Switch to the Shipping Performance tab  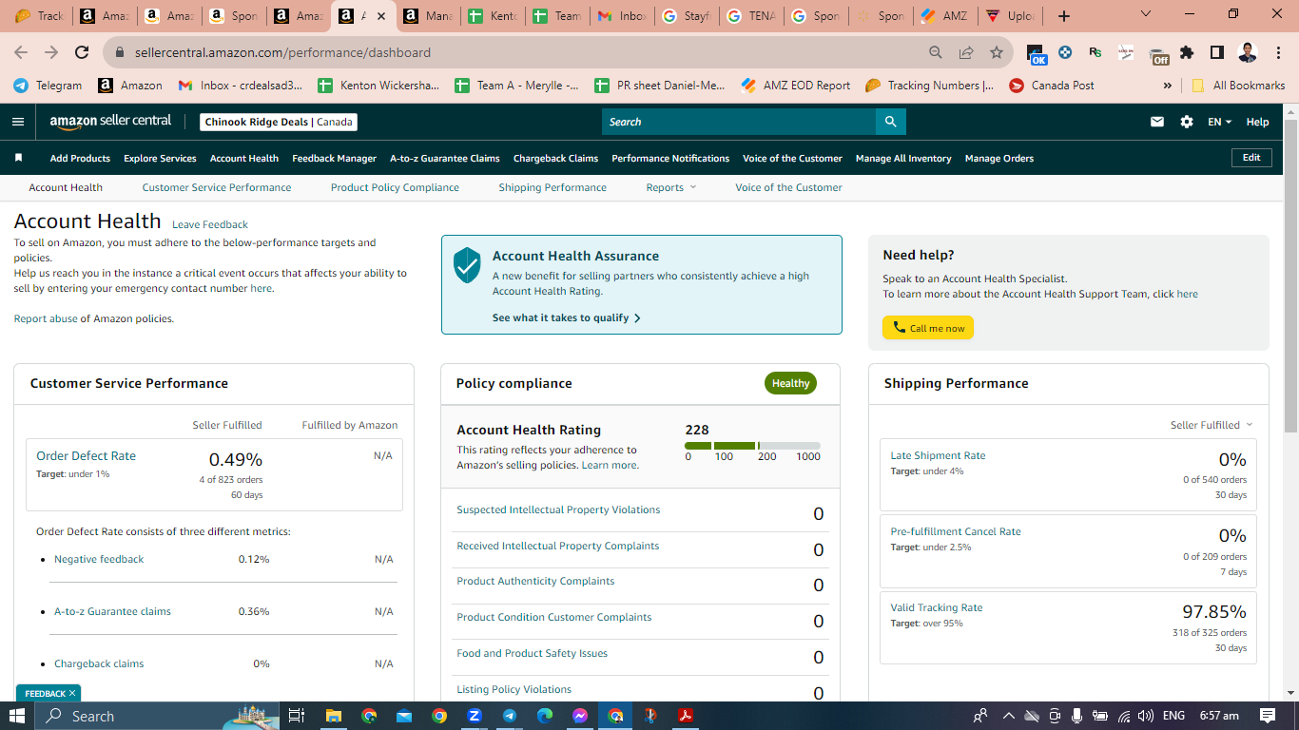coord(553,187)
